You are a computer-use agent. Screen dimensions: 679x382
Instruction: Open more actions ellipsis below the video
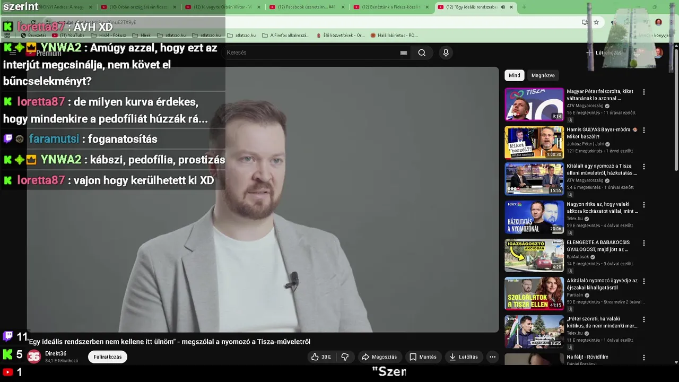click(x=492, y=357)
